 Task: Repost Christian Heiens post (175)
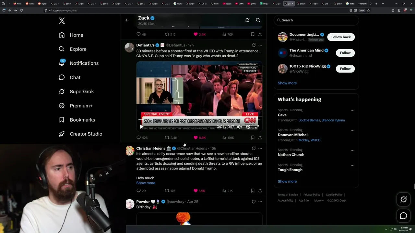tap(170, 191)
